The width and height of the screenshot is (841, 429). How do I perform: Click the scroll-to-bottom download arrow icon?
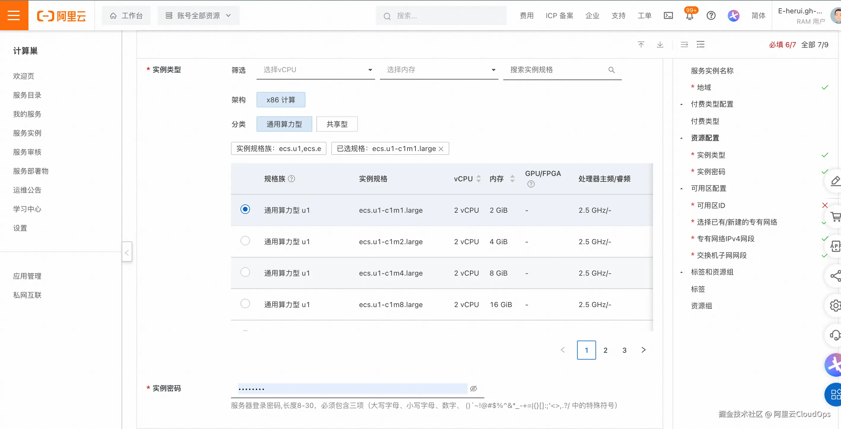pos(660,45)
